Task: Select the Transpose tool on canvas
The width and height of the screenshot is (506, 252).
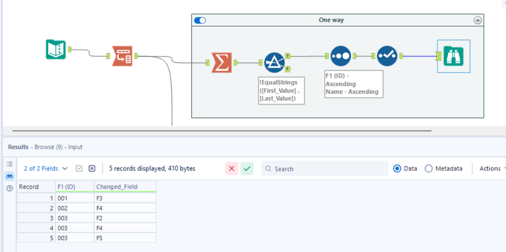Action: pos(122,56)
